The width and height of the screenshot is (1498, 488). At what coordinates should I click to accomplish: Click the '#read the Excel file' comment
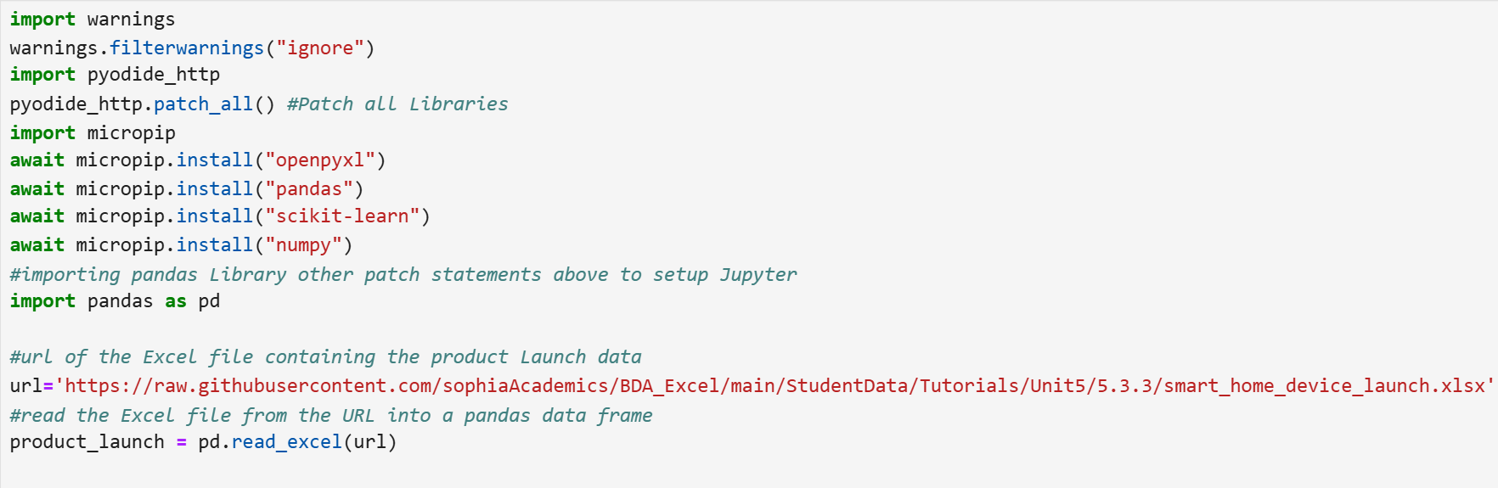(331, 416)
